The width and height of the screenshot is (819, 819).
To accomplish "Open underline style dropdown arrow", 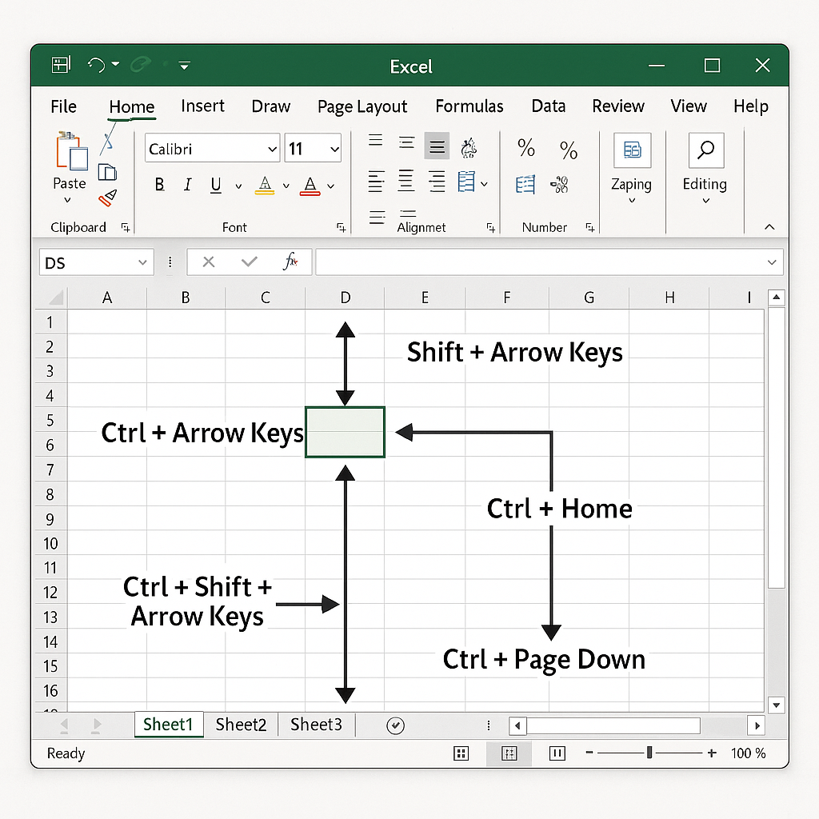I will [238, 186].
